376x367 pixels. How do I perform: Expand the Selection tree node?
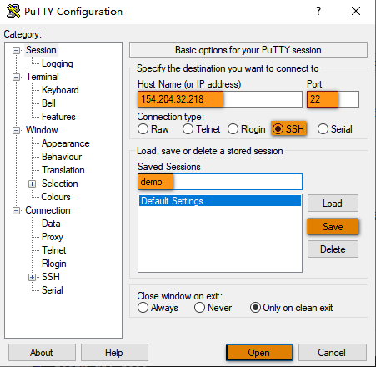(32, 183)
